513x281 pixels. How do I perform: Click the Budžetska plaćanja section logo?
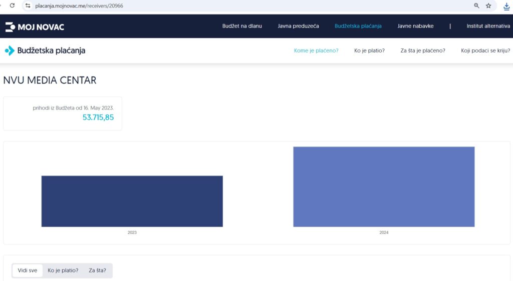pos(45,50)
